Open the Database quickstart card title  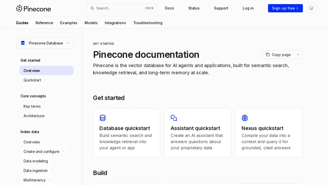pos(125,128)
